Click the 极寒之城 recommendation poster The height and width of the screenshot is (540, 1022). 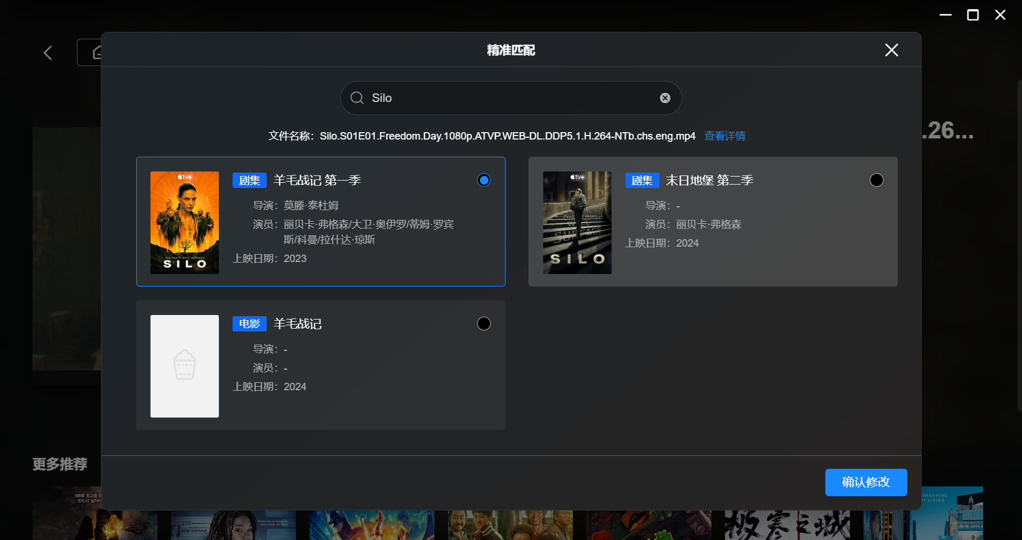787,524
